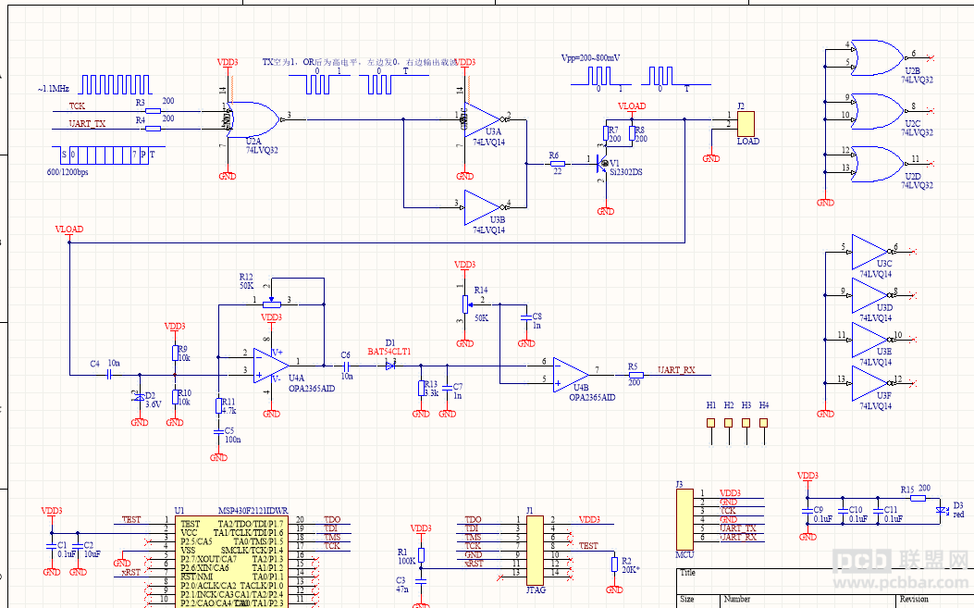Click capacitor C9 0.1uF symbol

808,511
